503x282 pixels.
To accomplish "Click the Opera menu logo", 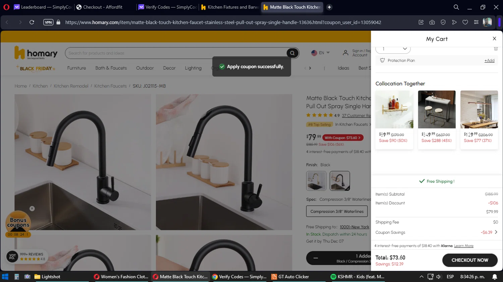I will coord(6,7).
